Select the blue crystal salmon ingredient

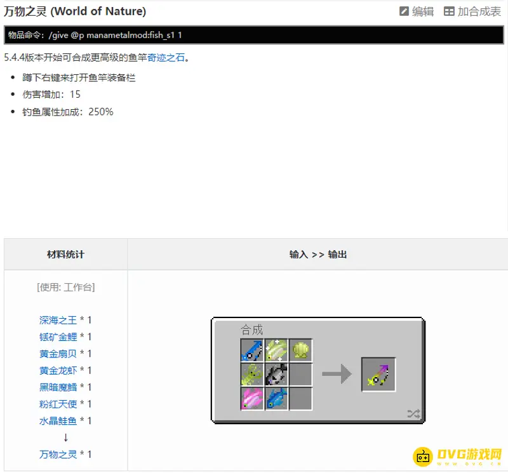[276, 399]
